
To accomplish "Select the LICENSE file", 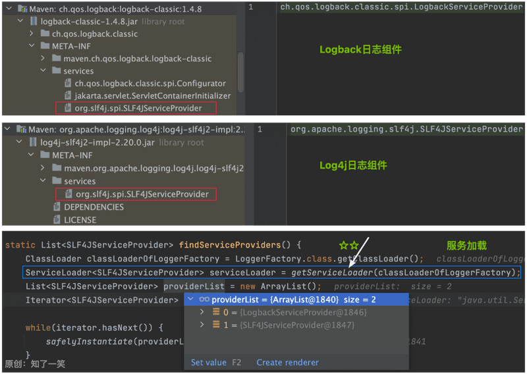I will coord(80,220).
